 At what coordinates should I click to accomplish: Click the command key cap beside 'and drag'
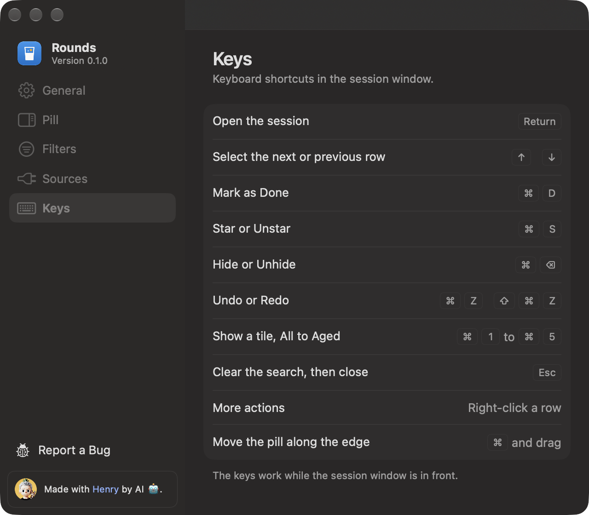497,442
